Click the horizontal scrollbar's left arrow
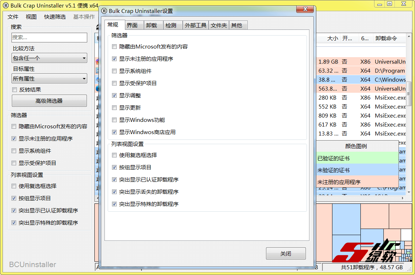Image resolution: width=415 pixels, height=275 pixels. tap(97, 198)
